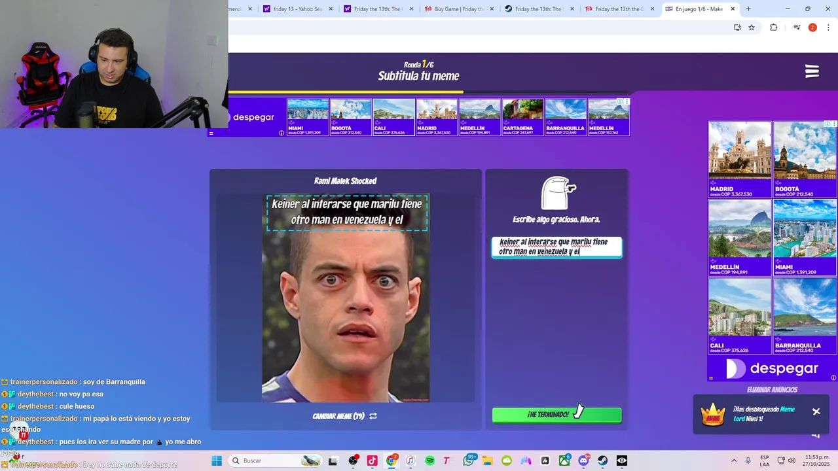Open Task View on the taskbar
Viewport: 838px width, 471px height.
point(333,461)
